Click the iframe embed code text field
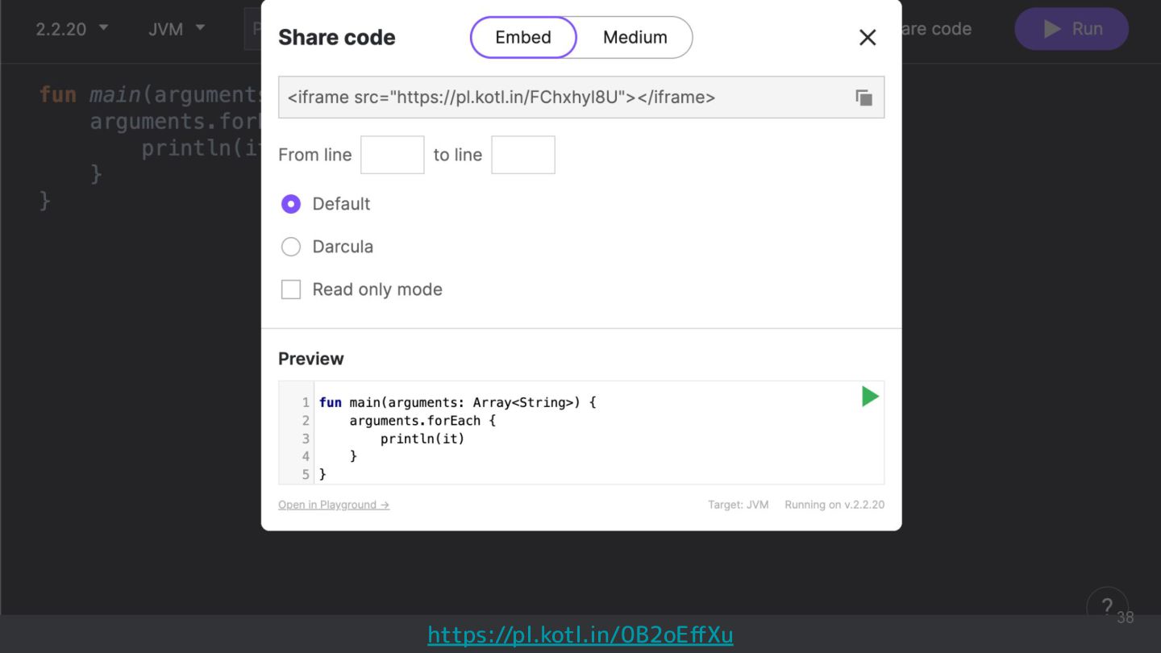 [x=556, y=98]
